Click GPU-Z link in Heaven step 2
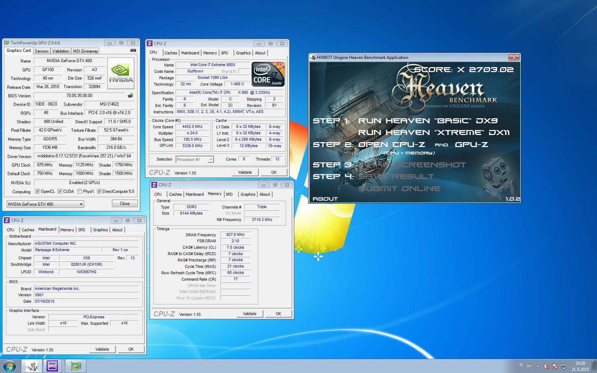 (471, 144)
